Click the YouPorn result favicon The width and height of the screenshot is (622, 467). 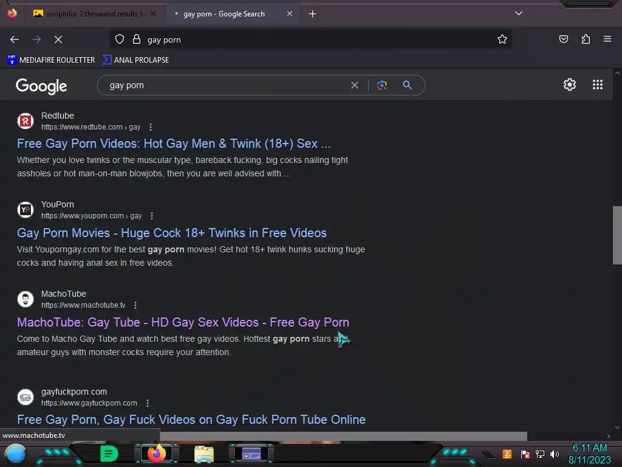[26, 210]
